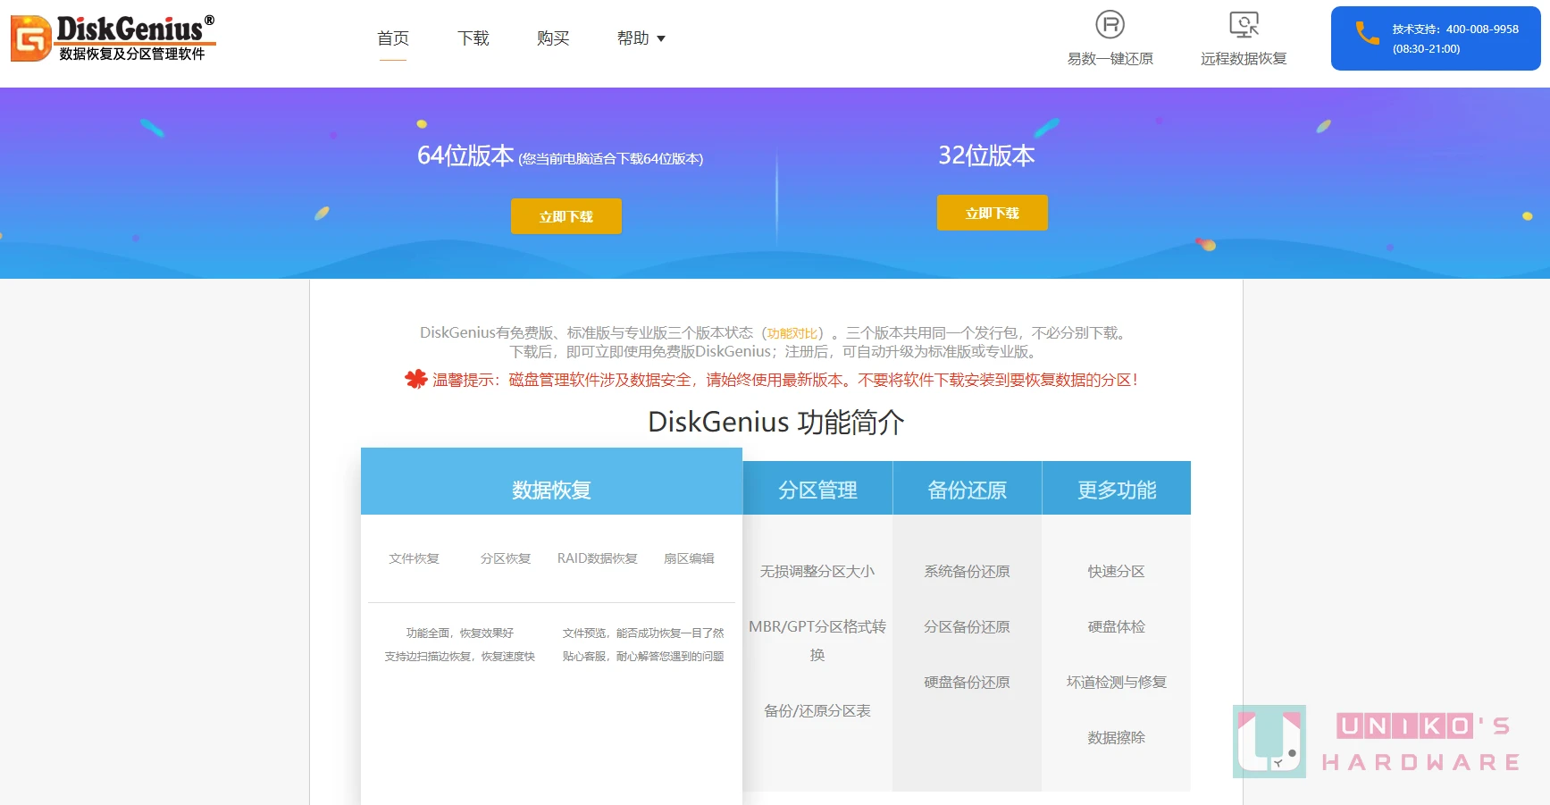Open the 下载 navigation item
Image resolution: width=1550 pixels, height=805 pixels.
click(x=473, y=38)
